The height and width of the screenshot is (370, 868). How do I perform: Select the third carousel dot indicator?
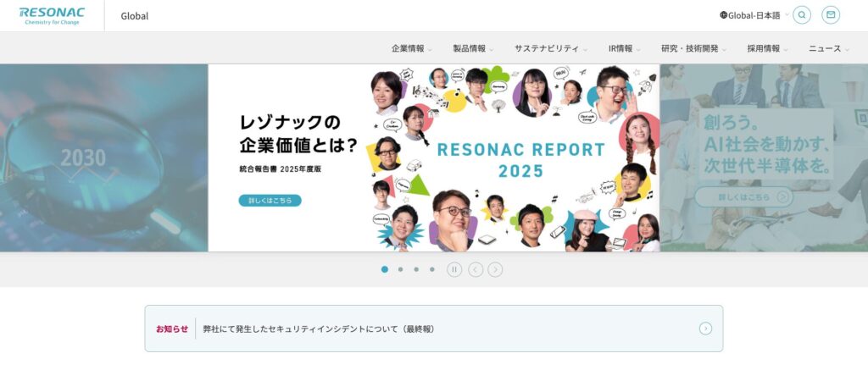(415, 269)
